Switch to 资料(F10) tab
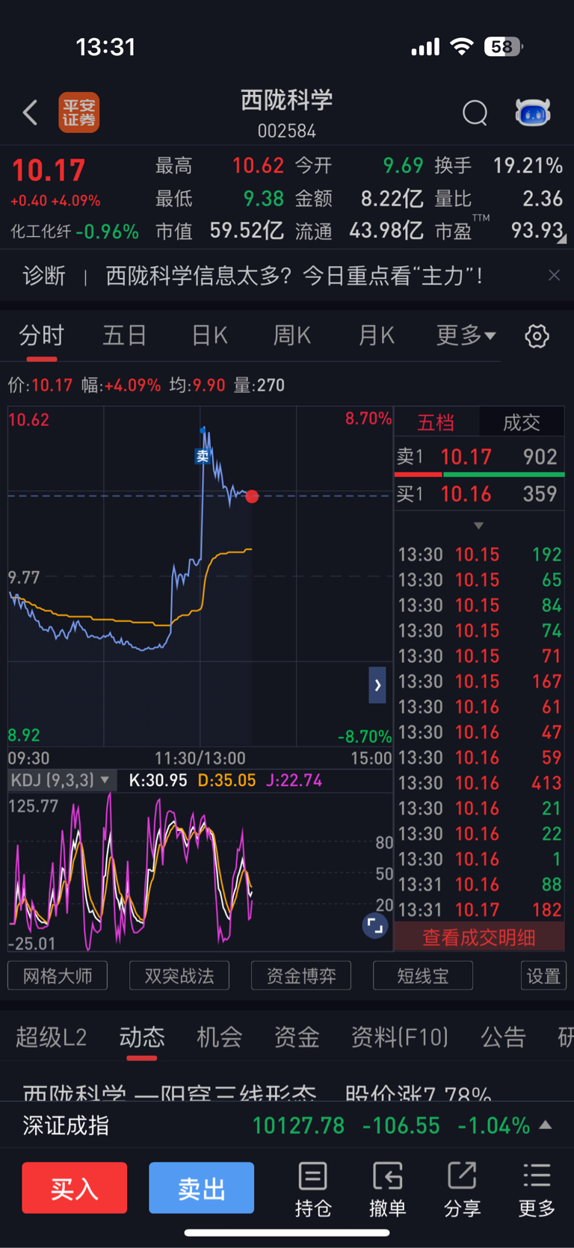Image resolution: width=574 pixels, height=1248 pixels. click(400, 1037)
